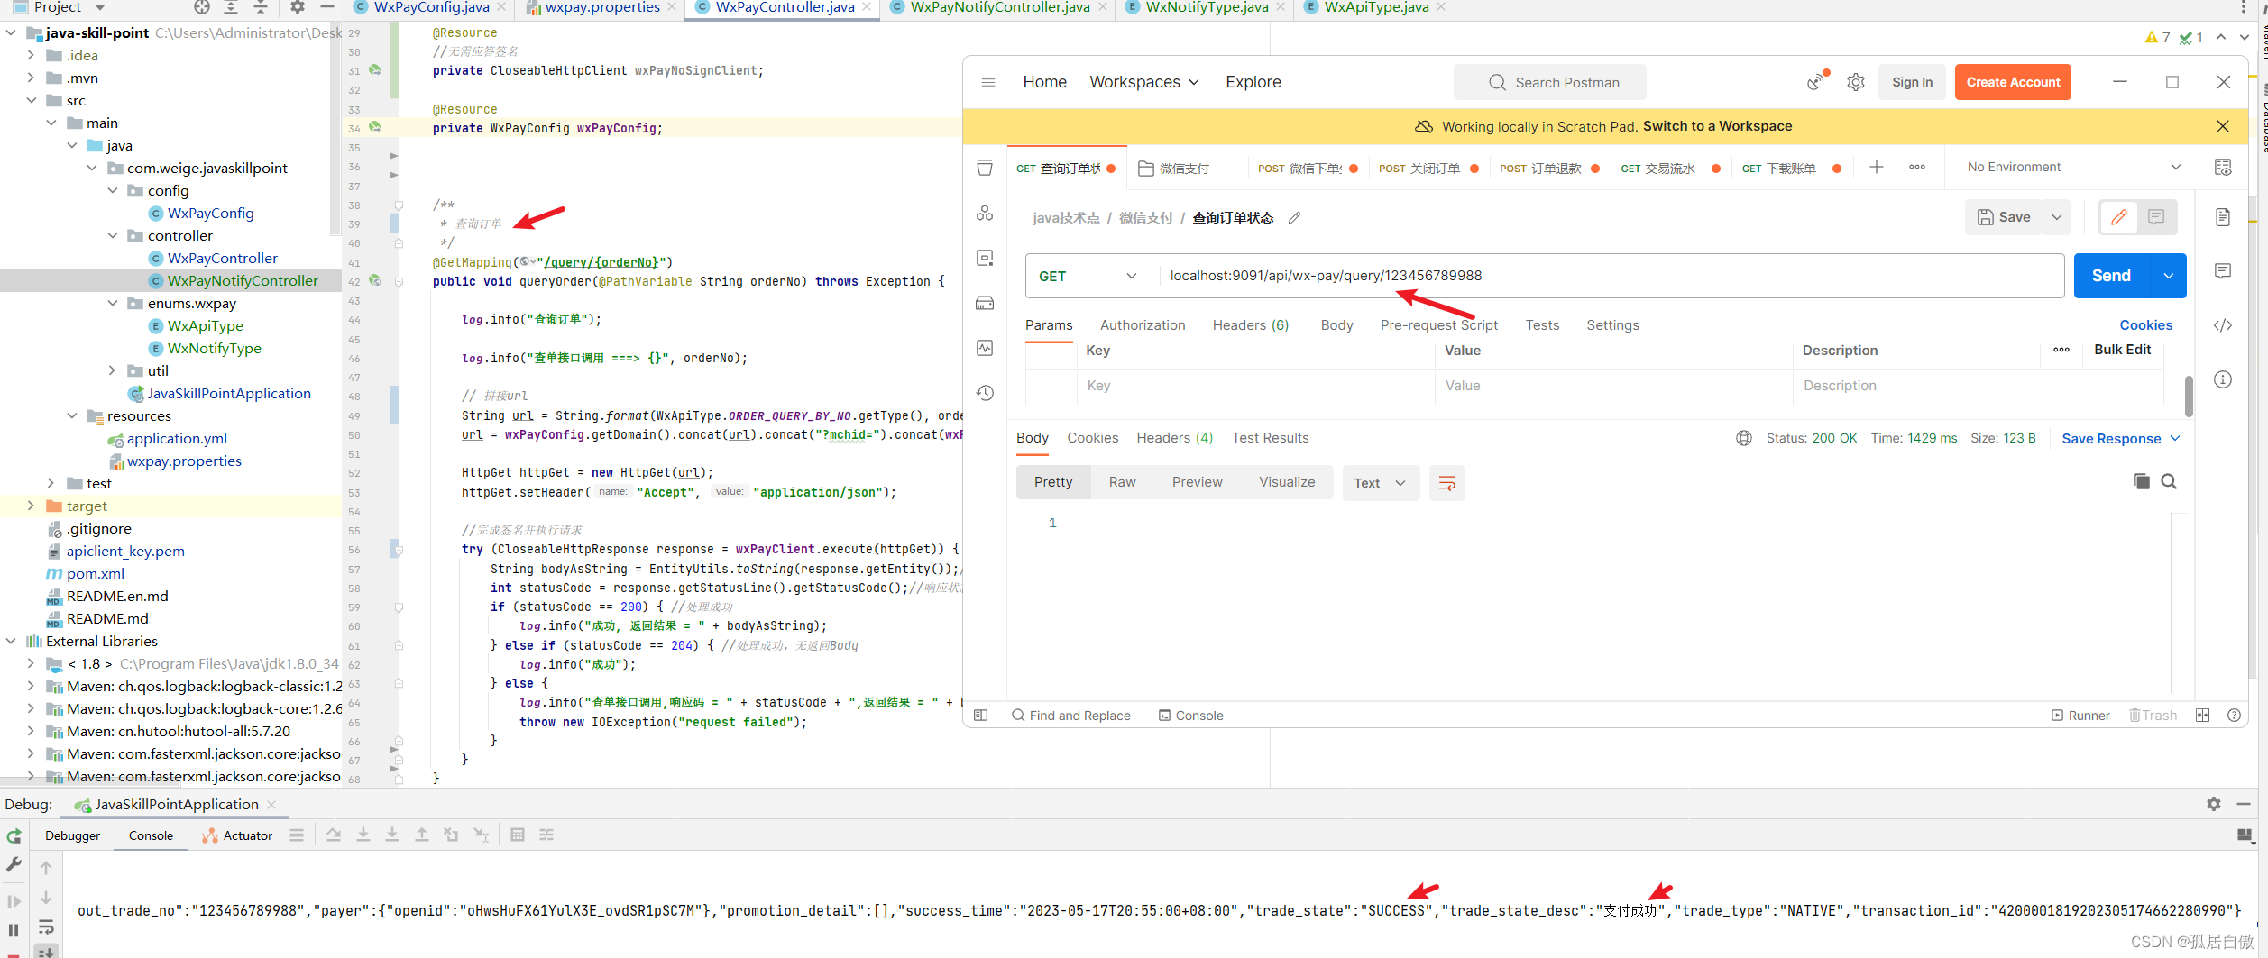Viewport: 2268px width, 958px height.
Task: Click the environment quick look icon
Action: (2223, 168)
